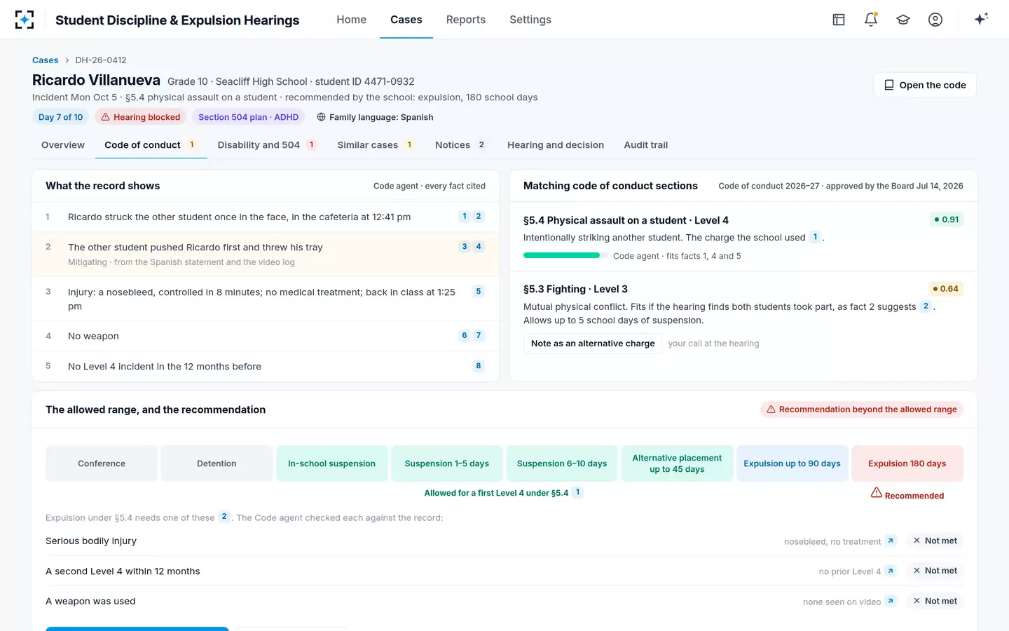The height and width of the screenshot is (631, 1009).
Task: Click 'Recommendation beyond the allowed range' warning badge
Action: pos(862,409)
